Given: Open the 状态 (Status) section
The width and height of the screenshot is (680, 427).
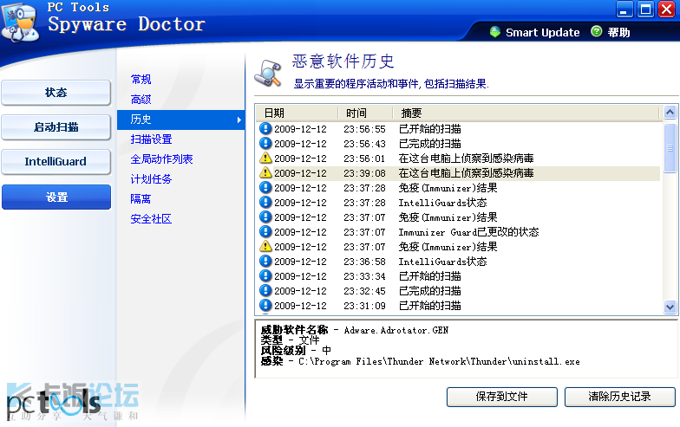Looking at the screenshot, I should [56, 92].
